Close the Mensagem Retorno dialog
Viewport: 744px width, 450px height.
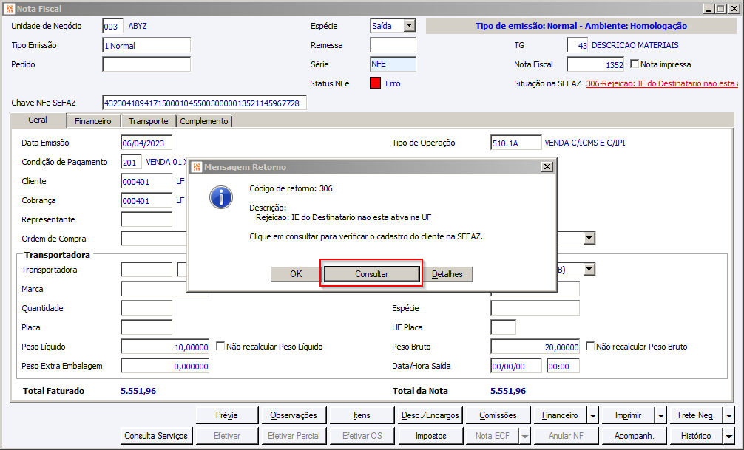click(x=547, y=167)
